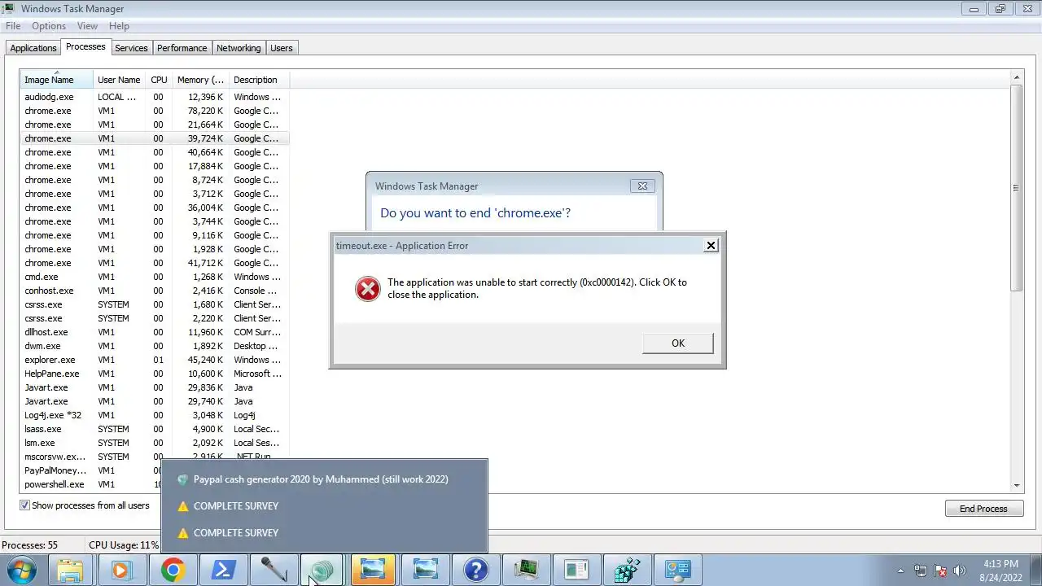This screenshot has height=586, width=1042.
Task: Click the green Paypal generator taskbar icon
Action: coord(323,570)
